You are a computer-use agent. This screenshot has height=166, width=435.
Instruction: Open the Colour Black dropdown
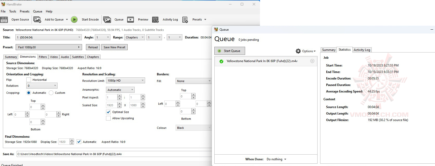pyautogui.click(x=193, y=128)
